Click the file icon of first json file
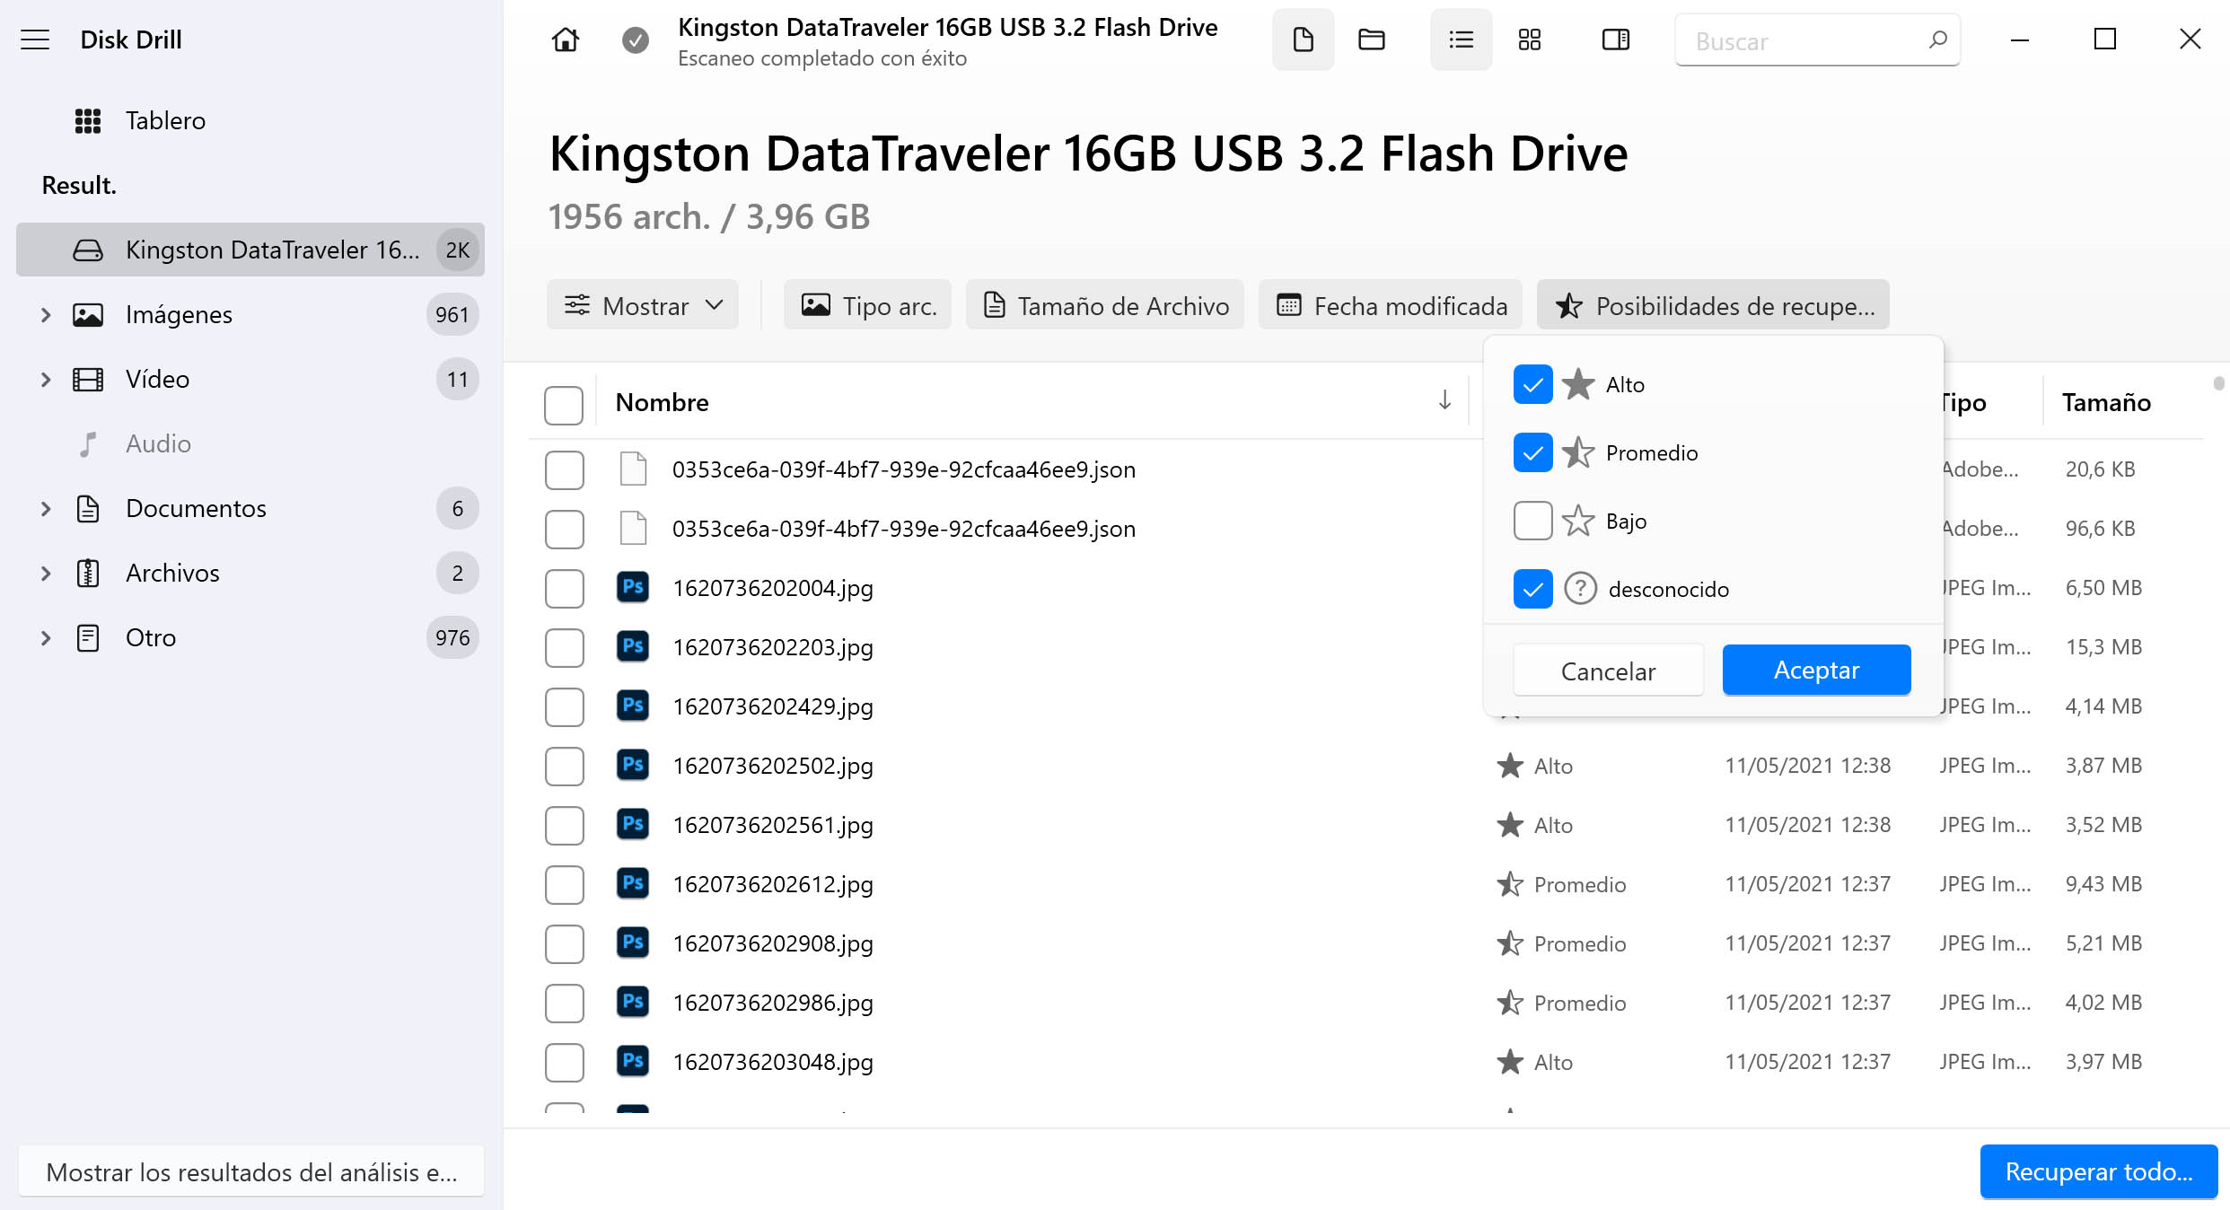Image resolution: width=2230 pixels, height=1210 pixels. pyautogui.click(x=633, y=469)
